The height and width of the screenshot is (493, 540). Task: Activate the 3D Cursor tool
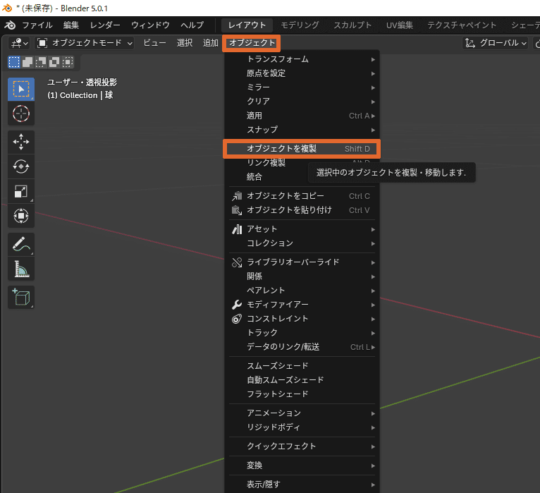click(21, 114)
